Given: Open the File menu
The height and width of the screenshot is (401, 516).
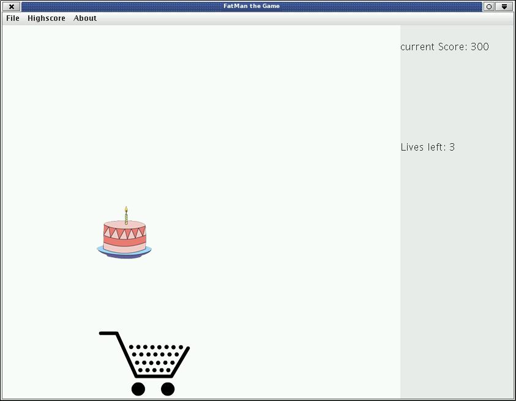Looking at the screenshot, I should point(13,18).
